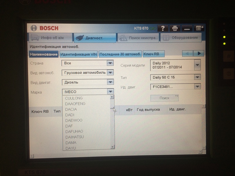235x176 pixels.
Task: Expand the Страна dropdown
Action: [x=110, y=63]
